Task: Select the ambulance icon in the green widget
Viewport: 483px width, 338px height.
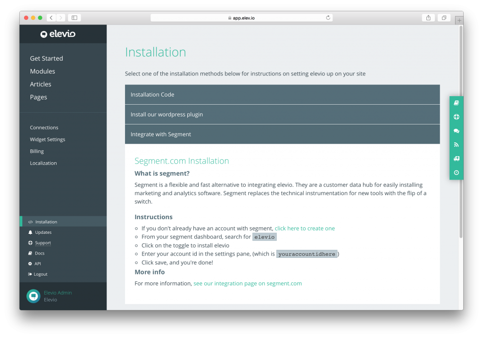Action: click(x=456, y=159)
